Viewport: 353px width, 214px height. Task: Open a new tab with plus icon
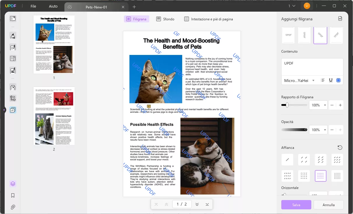[x=134, y=7]
